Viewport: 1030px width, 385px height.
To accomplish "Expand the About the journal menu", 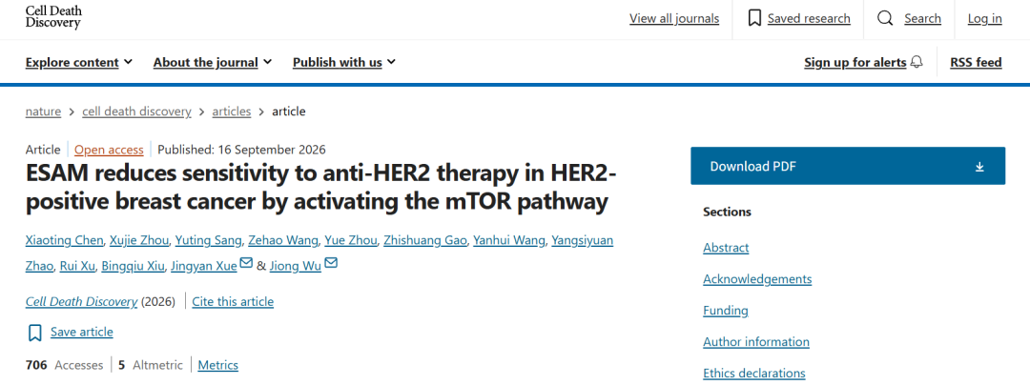I will (212, 62).
